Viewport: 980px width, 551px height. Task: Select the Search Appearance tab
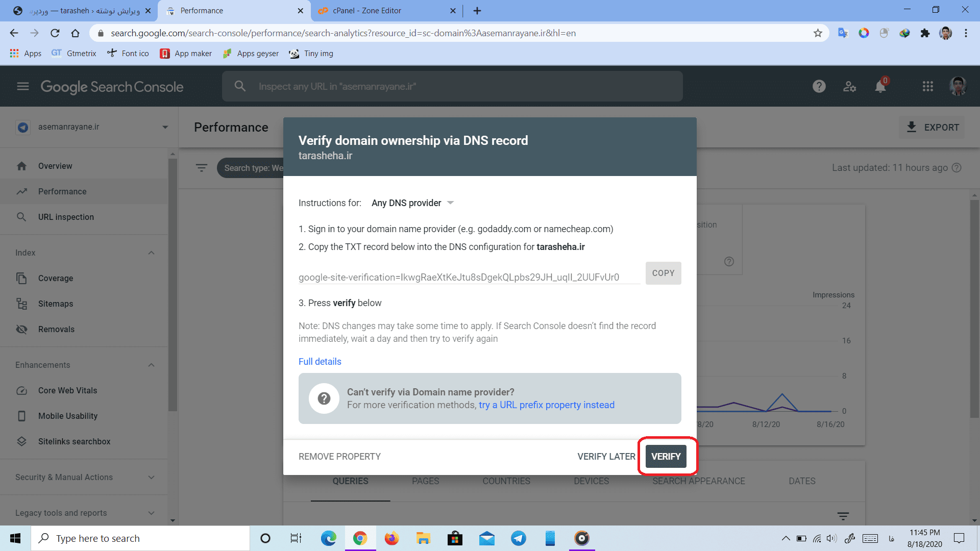click(699, 481)
